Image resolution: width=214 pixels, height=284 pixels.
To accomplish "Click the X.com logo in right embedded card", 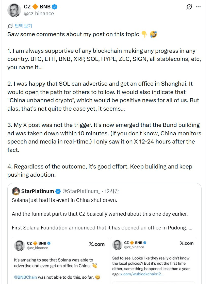I will [187, 243].
